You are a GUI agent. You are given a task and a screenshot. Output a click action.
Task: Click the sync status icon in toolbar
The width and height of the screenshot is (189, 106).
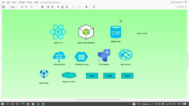(177, 7)
